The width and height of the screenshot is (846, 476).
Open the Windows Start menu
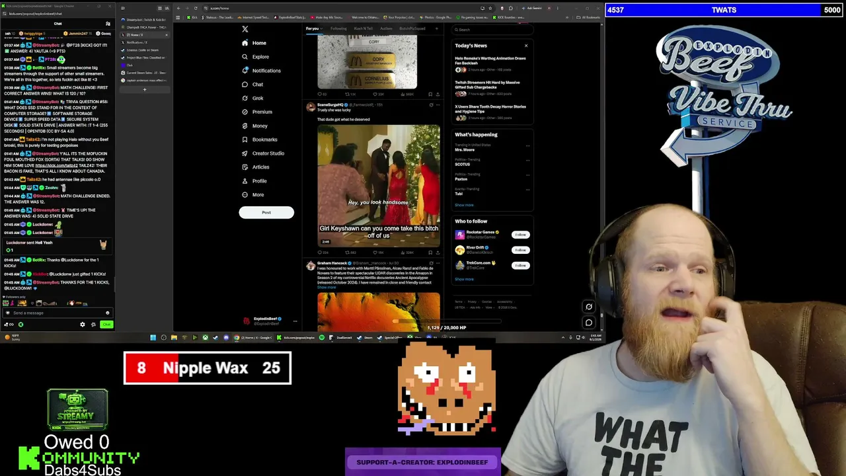[x=153, y=338]
